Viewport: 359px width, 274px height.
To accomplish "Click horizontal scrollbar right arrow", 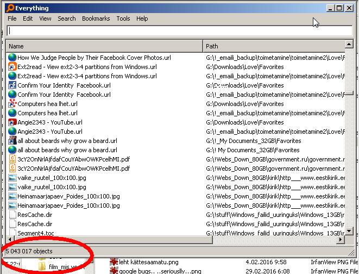I will click(341, 239).
